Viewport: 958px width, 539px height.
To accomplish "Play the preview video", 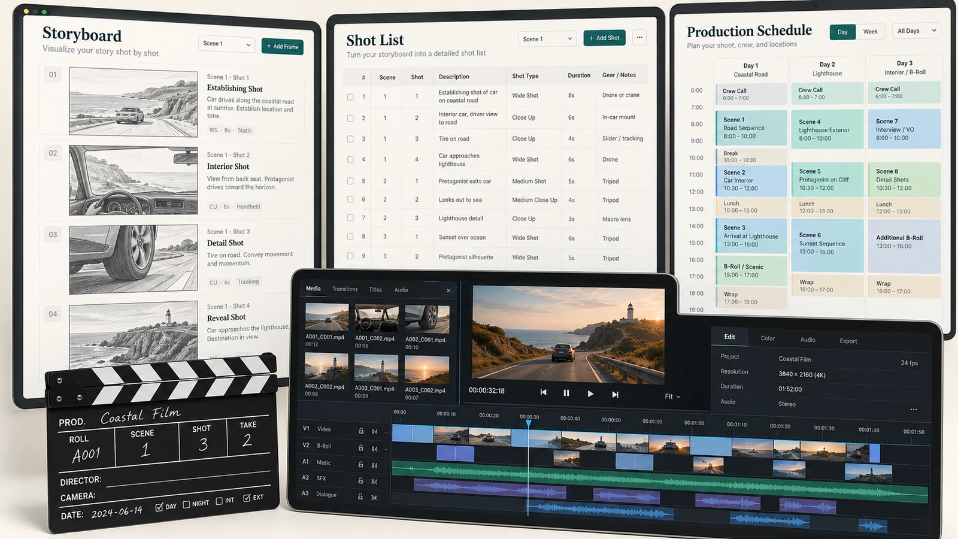I will pos(590,393).
